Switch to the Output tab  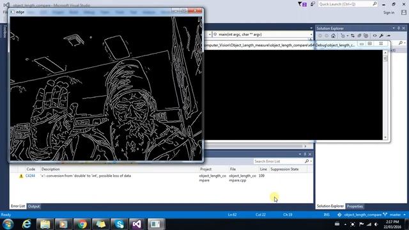click(34, 206)
